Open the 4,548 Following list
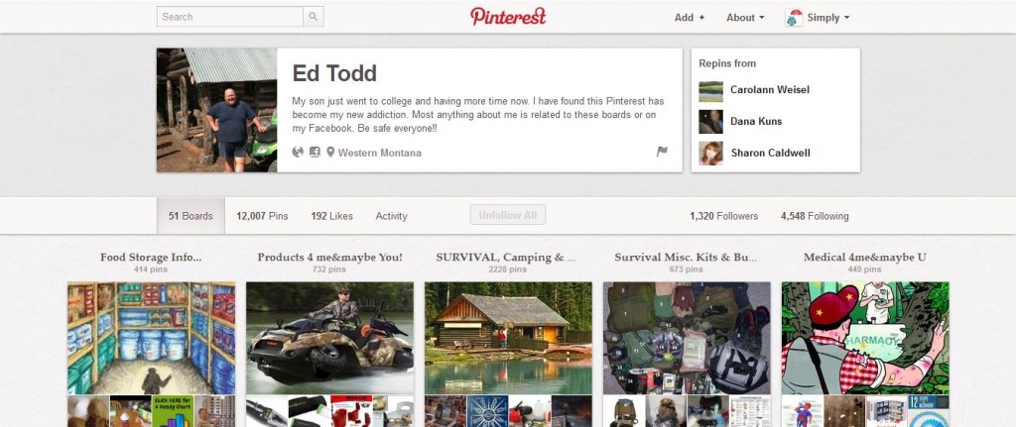1016x427 pixels. pyautogui.click(x=815, y=216)
